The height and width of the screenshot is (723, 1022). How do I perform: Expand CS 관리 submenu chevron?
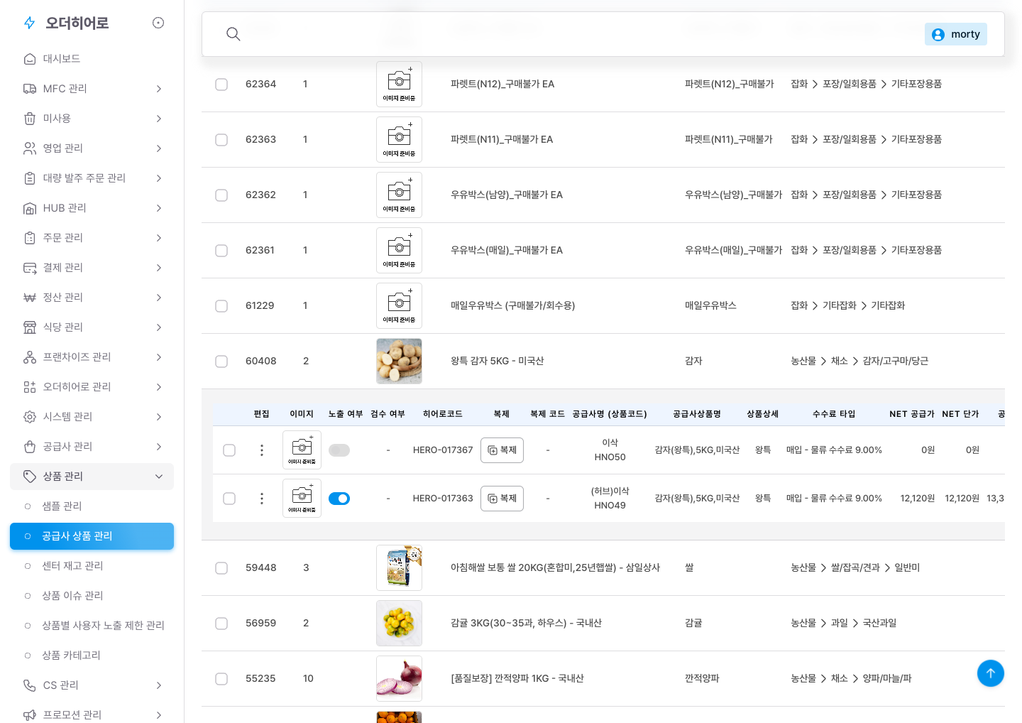(x=159, y=685)
